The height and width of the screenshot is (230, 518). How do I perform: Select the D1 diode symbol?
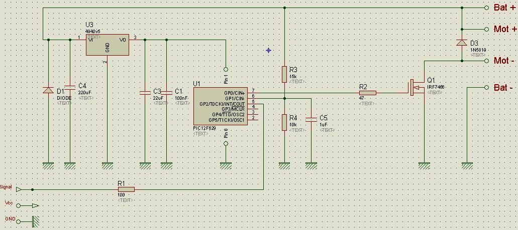point(48,90)
